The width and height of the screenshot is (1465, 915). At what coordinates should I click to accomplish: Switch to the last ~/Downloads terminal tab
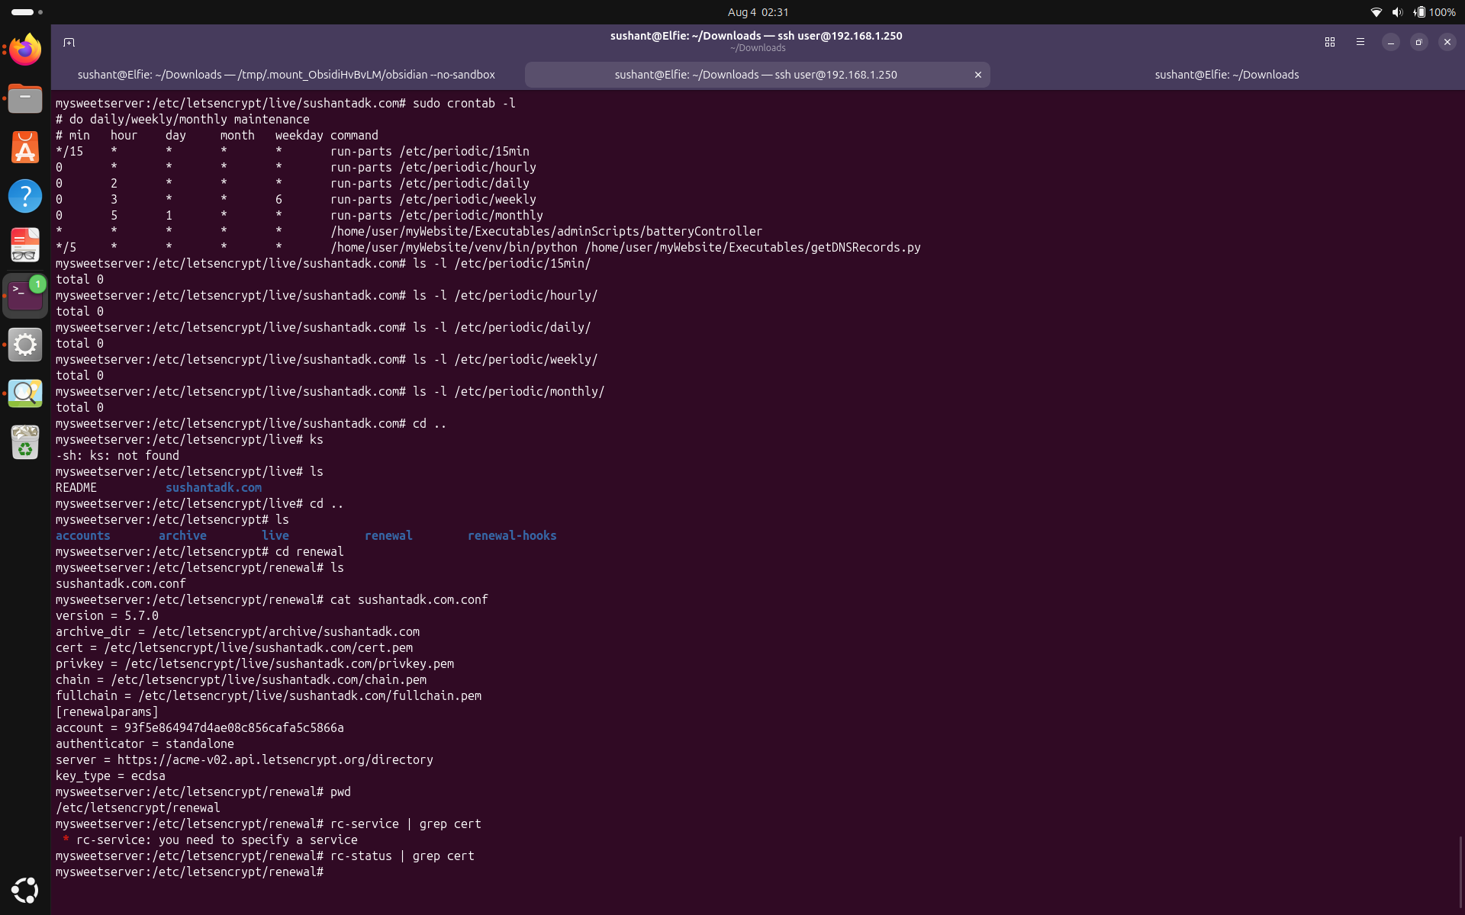[x=1226, y=75]
